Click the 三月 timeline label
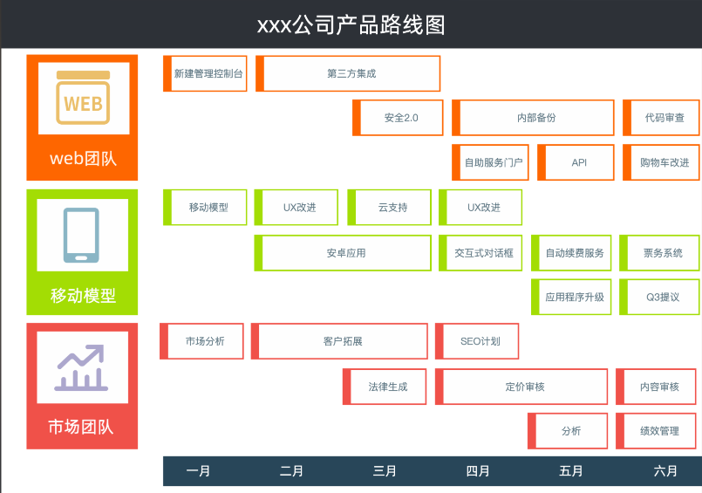This screenshot has width=702, height=493. point(385,471)
